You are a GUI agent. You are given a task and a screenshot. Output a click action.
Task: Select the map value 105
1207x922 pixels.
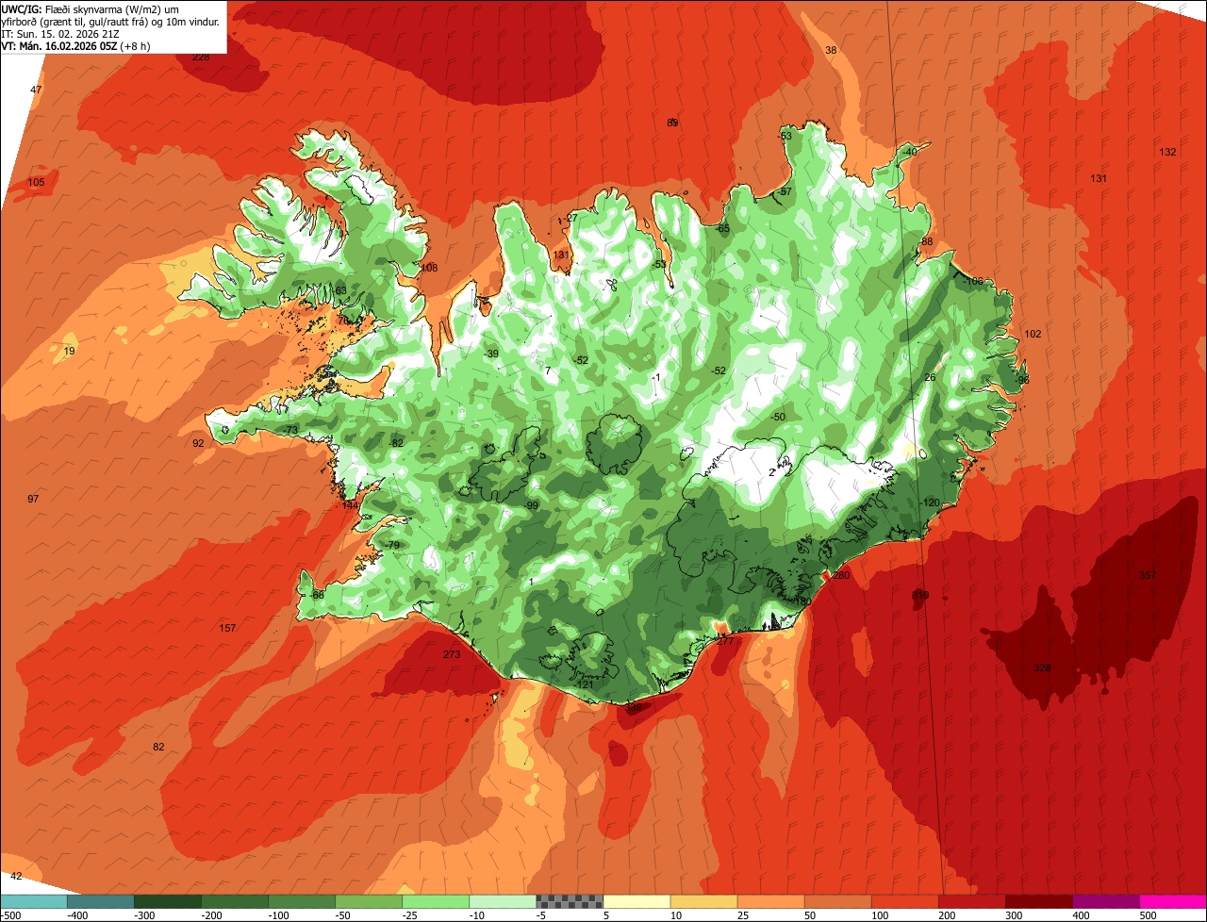coord(36,182)
